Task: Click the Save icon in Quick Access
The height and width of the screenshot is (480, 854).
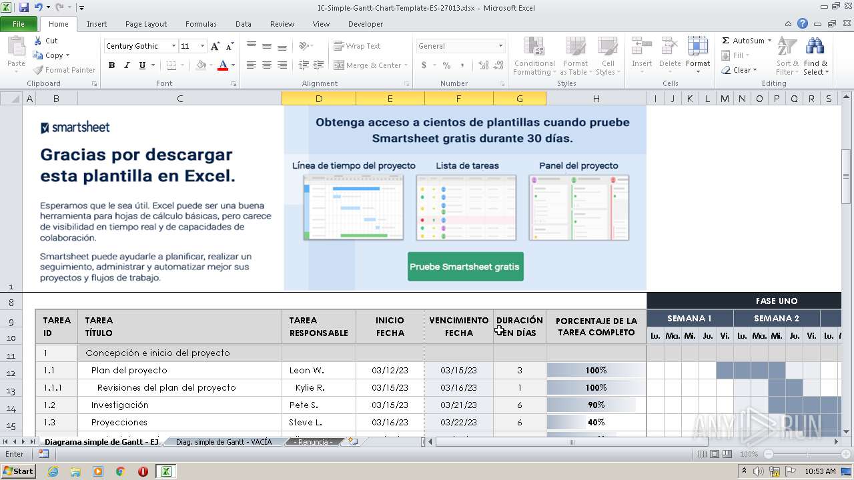Action: click(24, 7)
